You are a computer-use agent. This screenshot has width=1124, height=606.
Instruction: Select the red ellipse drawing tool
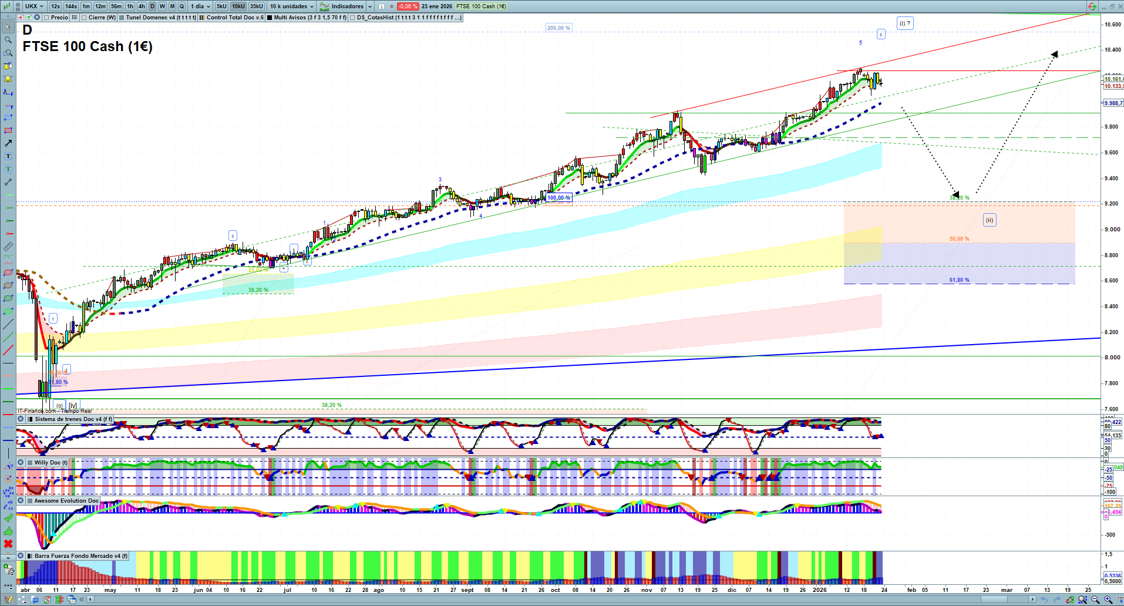coord(8,272)
